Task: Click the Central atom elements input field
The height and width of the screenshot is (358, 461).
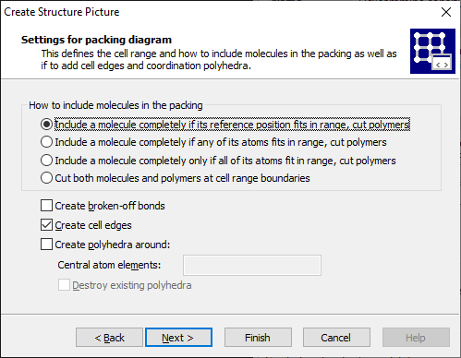Action: pyautogui.click(x=252, y=265)
